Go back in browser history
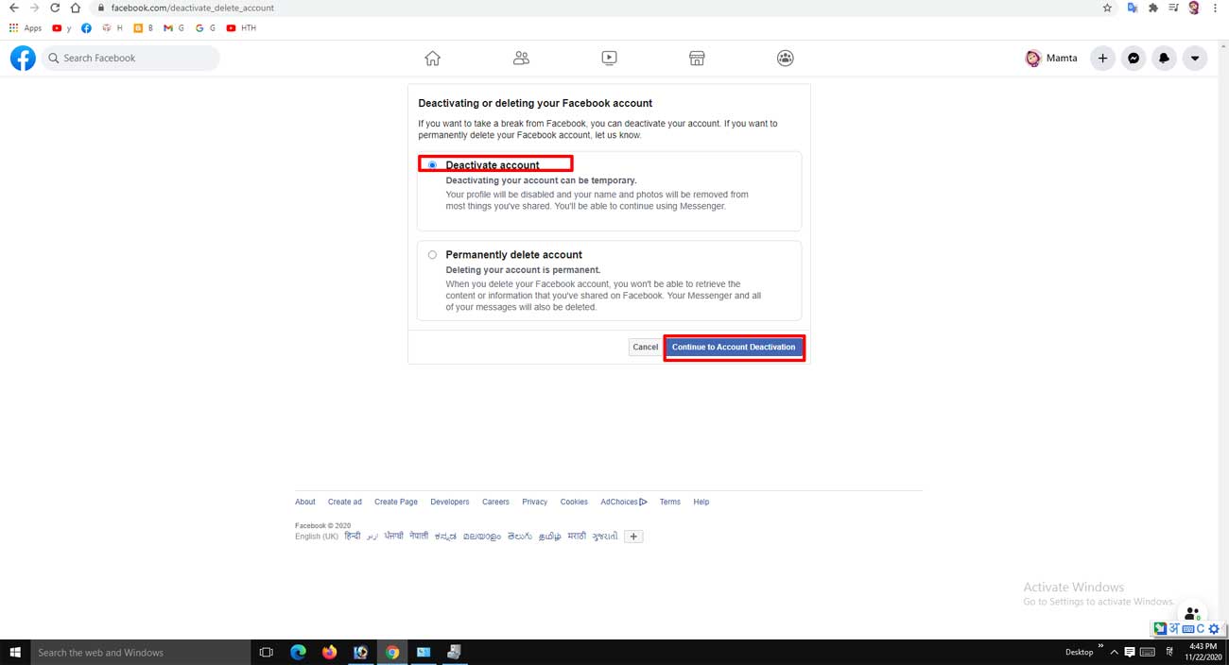The width and height of the screenshot is (1229, 665). pos(13,8)
